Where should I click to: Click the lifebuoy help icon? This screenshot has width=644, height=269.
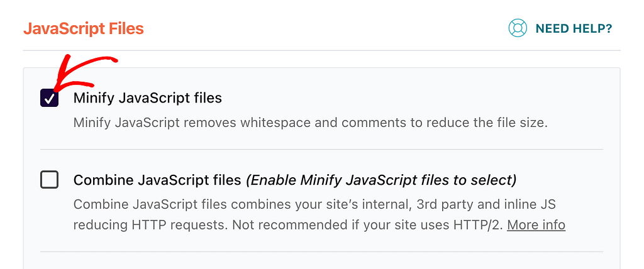[x=518, y=28]
